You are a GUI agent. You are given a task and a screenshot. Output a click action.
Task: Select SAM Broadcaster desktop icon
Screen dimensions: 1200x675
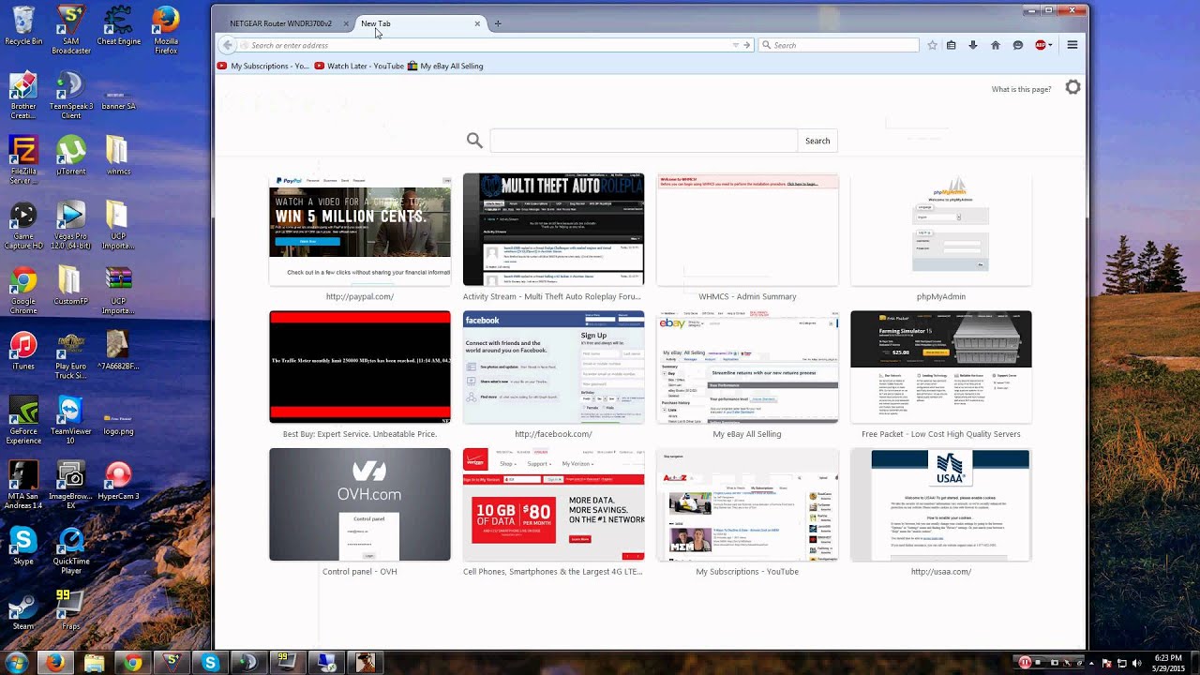[71, 30]
